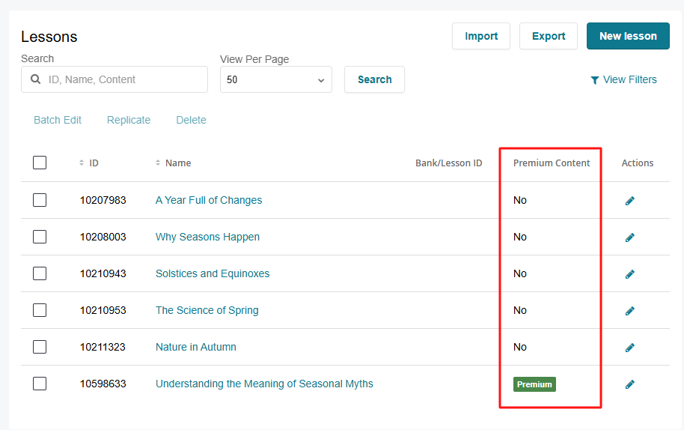The height and width of the screenshot is (430, 684).
Task: Focus the ID, Name, Content search field
Action: 123,79
